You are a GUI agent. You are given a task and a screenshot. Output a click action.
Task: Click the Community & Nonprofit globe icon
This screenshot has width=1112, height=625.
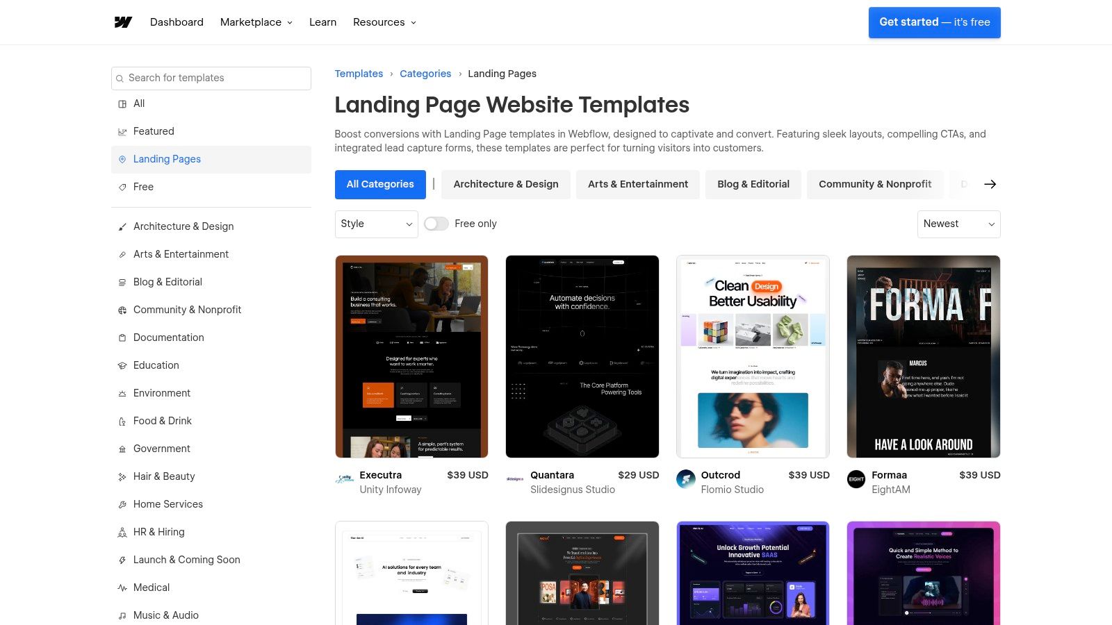pyautogui.click(x=122, y=310)
